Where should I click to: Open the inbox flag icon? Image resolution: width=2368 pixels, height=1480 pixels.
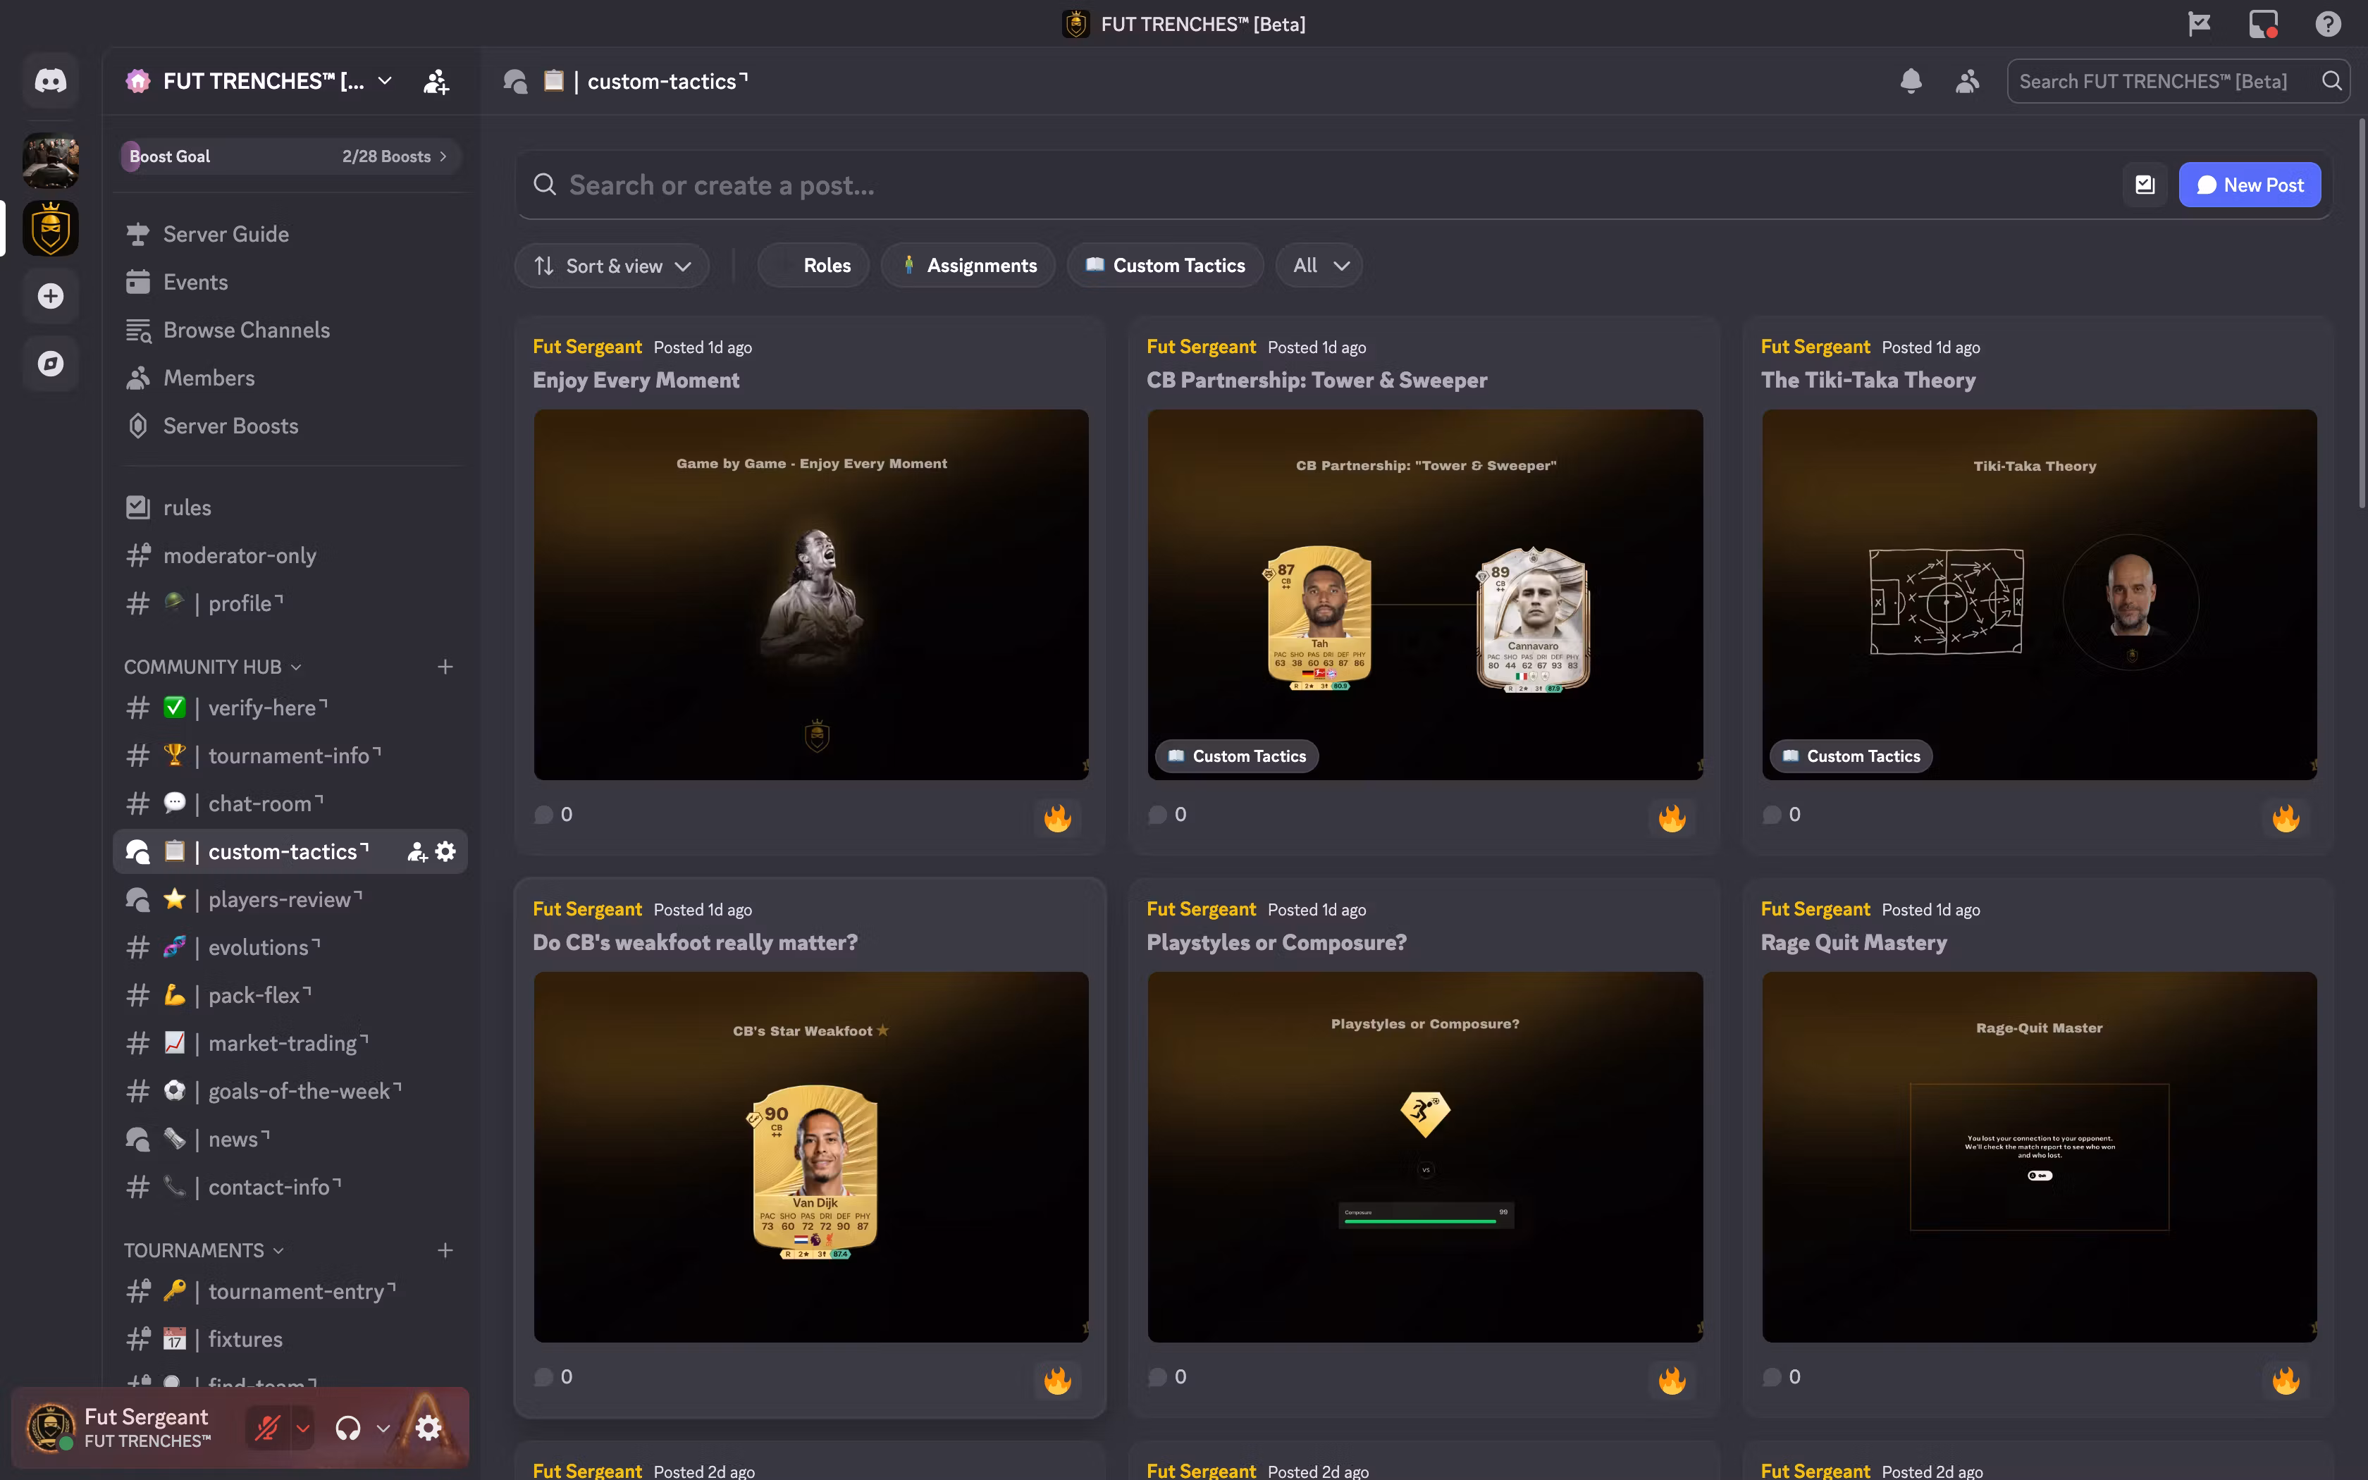[x=2199, y=23]
